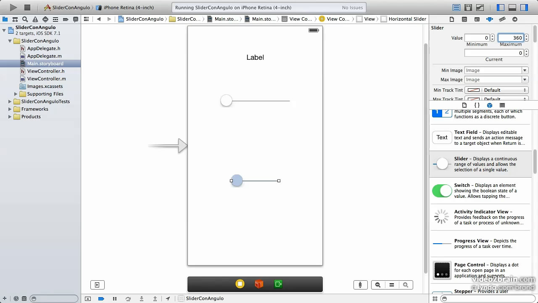Show the Test navigator
The height and width of the screenshot is (303, 538).
(45, 19)
